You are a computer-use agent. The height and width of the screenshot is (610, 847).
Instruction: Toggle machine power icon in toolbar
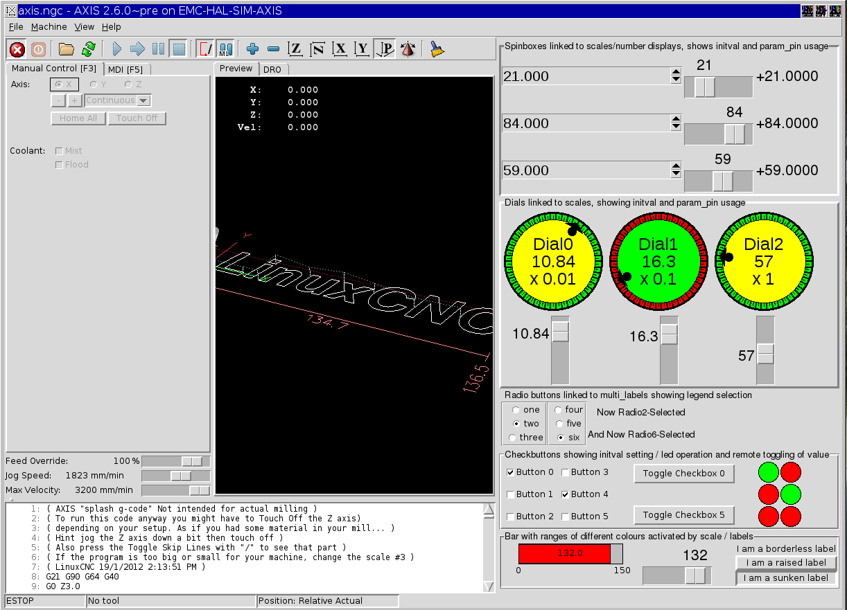38,49
